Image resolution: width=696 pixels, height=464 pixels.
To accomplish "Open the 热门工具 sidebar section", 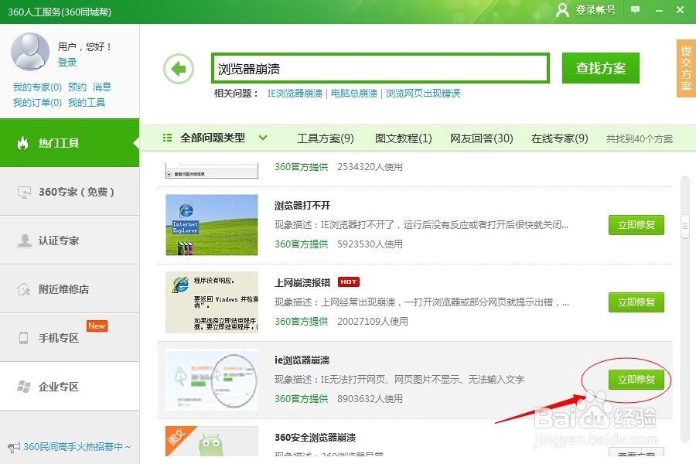I will click(x=70, y=143).
